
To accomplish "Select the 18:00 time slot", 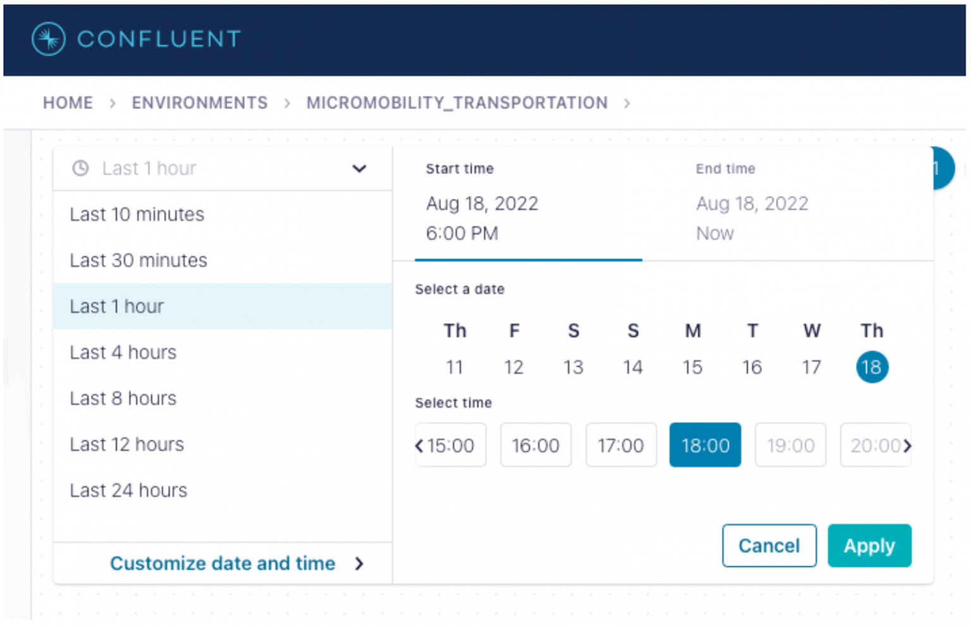I will (x=705, y=445).
